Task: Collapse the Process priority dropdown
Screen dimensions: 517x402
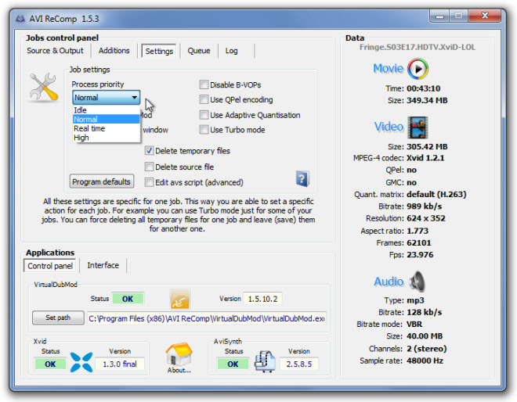Action: [x=107, y=98]
